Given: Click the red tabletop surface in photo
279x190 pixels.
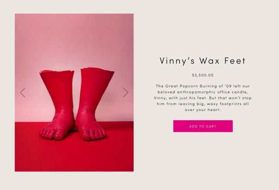Looking at the screenshot, I should click(x=74, y=155).
